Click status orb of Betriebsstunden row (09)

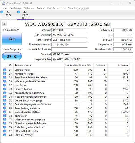point(5,89)
